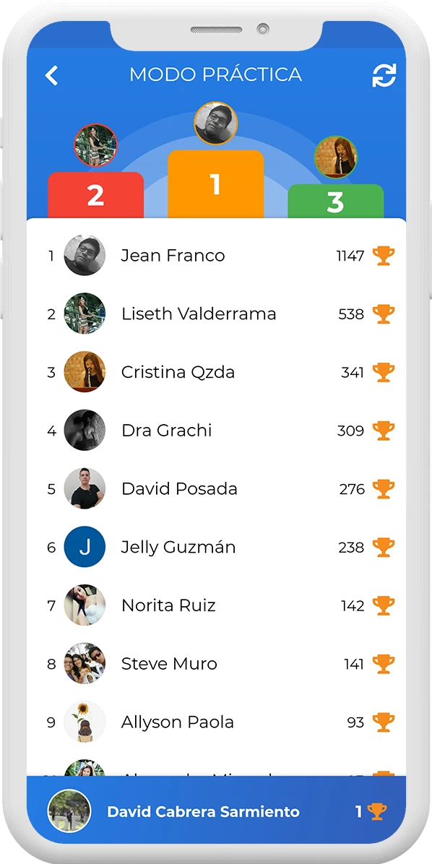The height and width of the screenshot is (864, 432).
Task: Click the trophy icon next to Jean Franco
Action: pyautogui.click(x=384, y=255)
